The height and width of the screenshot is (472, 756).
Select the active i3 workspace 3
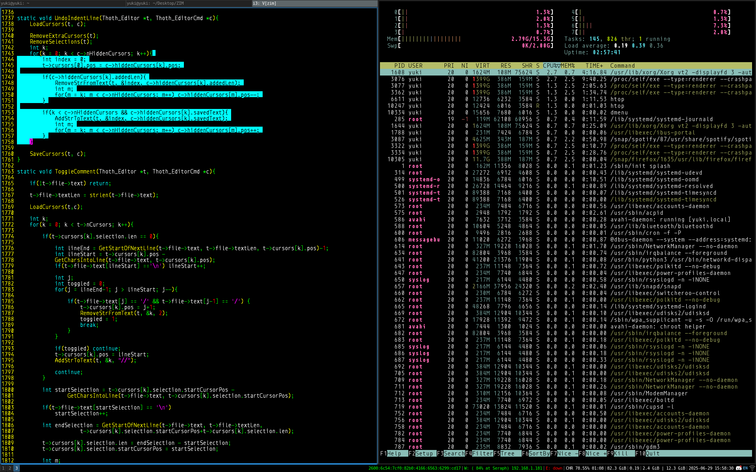(17, 468)
